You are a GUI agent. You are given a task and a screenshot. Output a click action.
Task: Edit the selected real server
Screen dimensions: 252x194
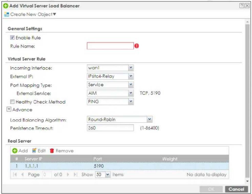[x=39, y=151]
